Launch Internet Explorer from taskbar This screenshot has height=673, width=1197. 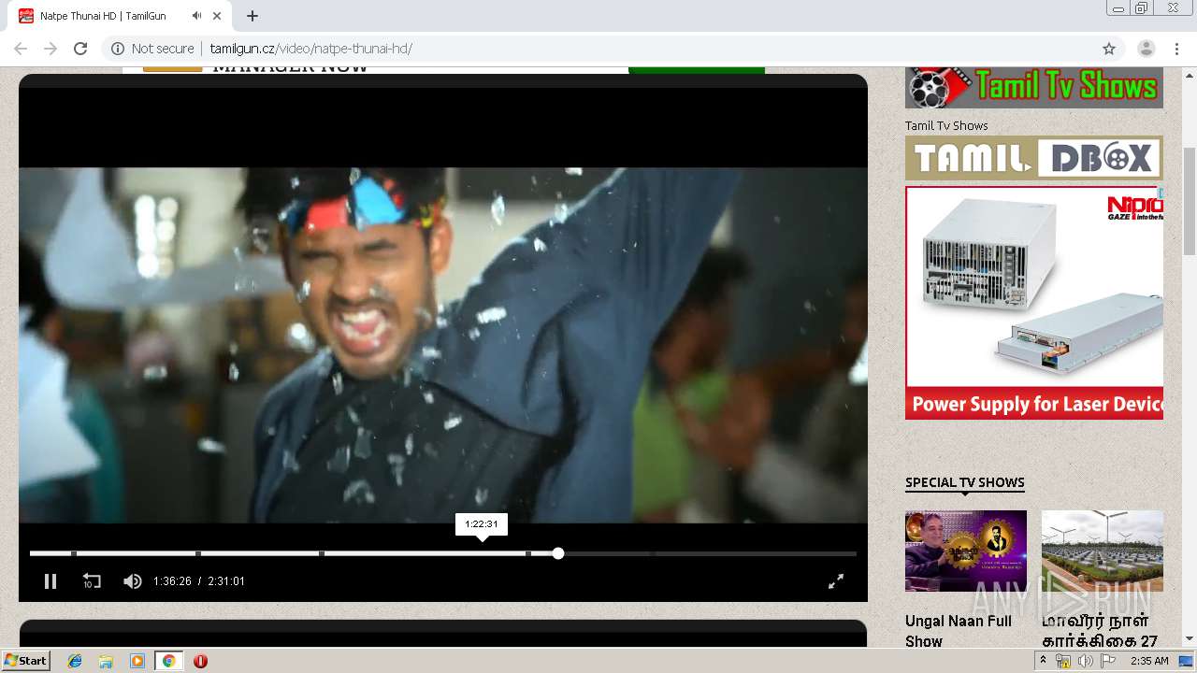tap(75, 661)
